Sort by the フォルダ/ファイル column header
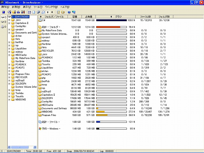Screen dimensions: 204x153 pos(53,17)
